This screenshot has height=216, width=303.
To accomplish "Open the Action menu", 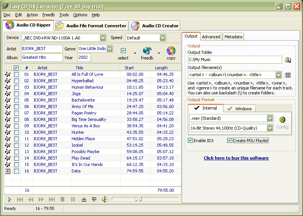I will click(x=32, y=15).
